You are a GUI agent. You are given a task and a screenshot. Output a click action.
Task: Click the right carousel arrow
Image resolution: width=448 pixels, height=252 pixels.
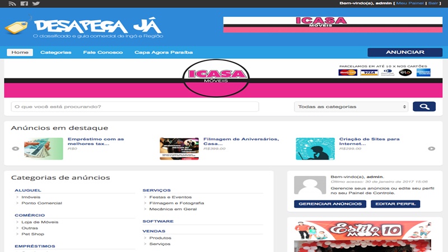tap(431, 148)
